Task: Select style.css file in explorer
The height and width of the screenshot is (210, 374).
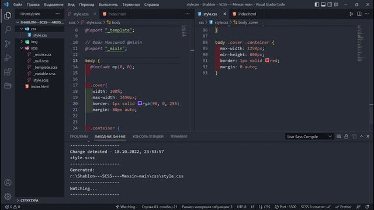Action: (x=40, y=35)
